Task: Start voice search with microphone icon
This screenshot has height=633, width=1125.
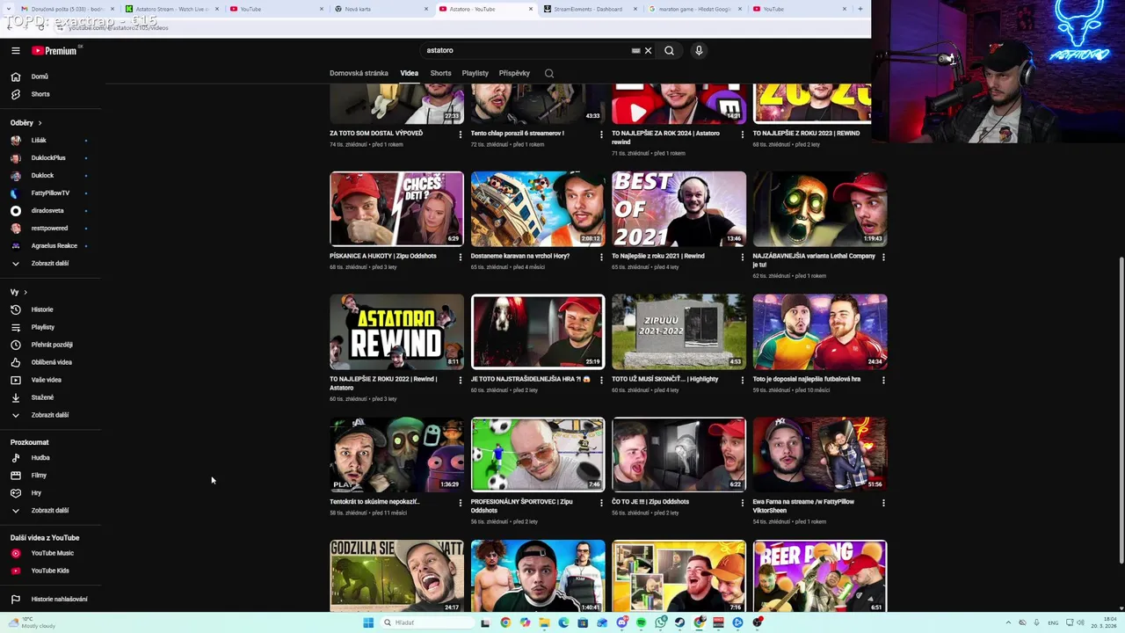Action: 699,51
